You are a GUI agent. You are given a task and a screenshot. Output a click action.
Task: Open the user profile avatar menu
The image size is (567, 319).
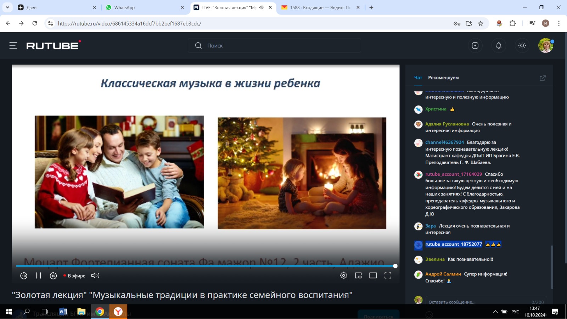pyautogui.click(x=545, y=45)
